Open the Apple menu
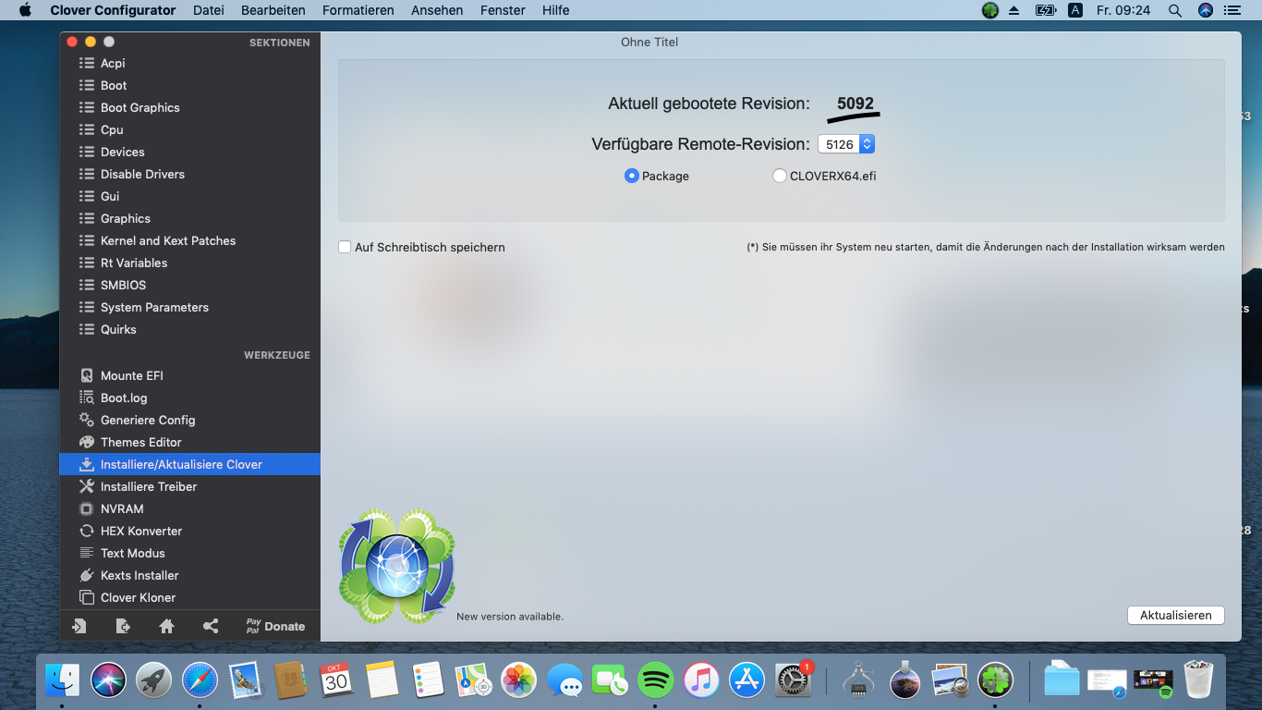The width and height of the screenshot is (1262, 710). 25,10
